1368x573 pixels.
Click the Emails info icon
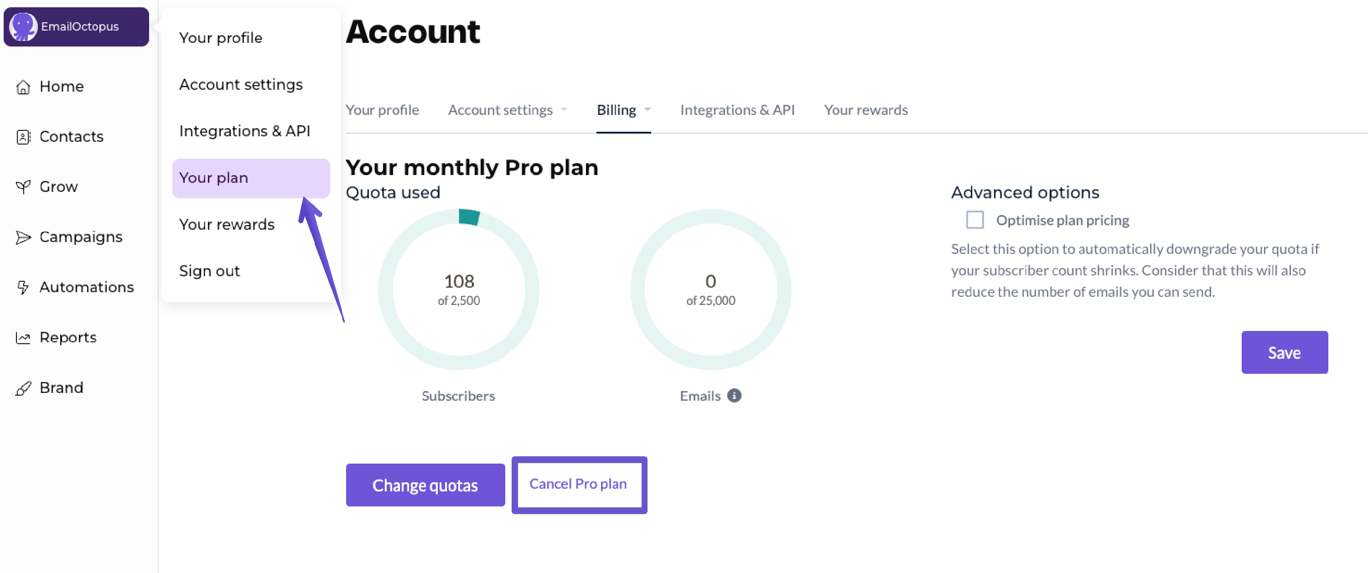[x=734, y=396]
